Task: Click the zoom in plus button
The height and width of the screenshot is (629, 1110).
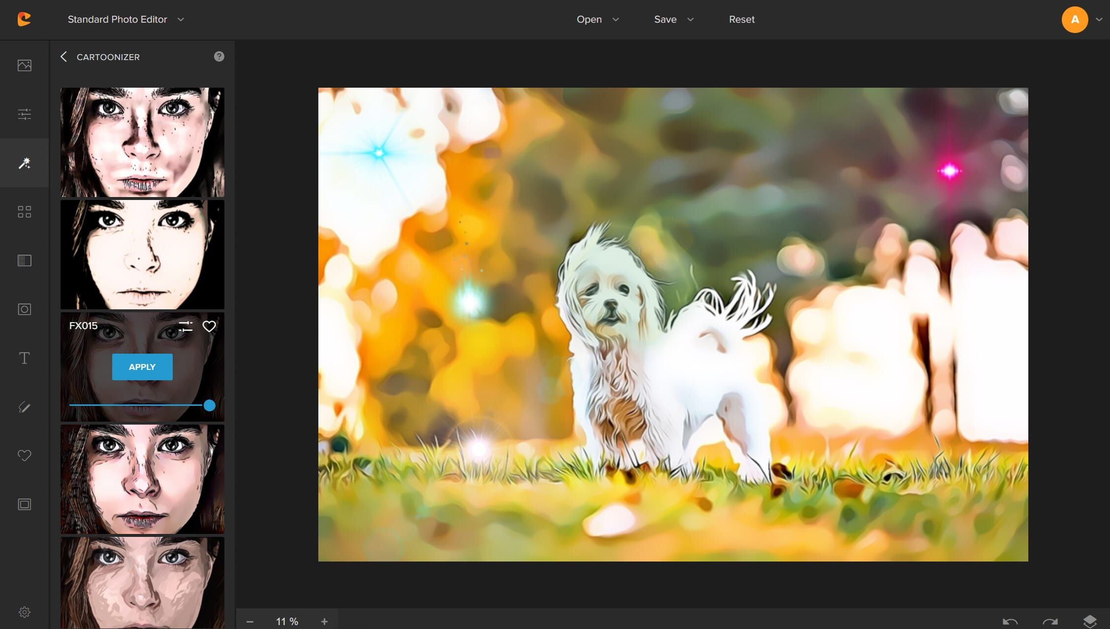Action: coord(324,622)
